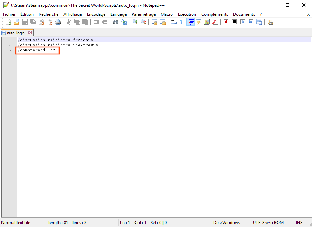Toggle word wrap toolbar icon
The width and height of the screenshot is (312, 227).
coord(174,22)
